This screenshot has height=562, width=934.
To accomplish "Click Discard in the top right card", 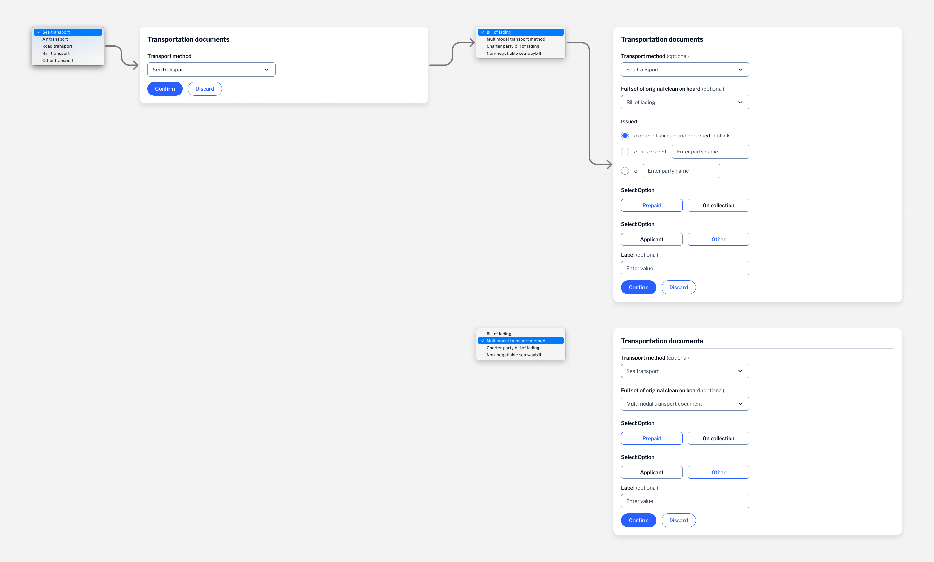I will click(678, 287).
